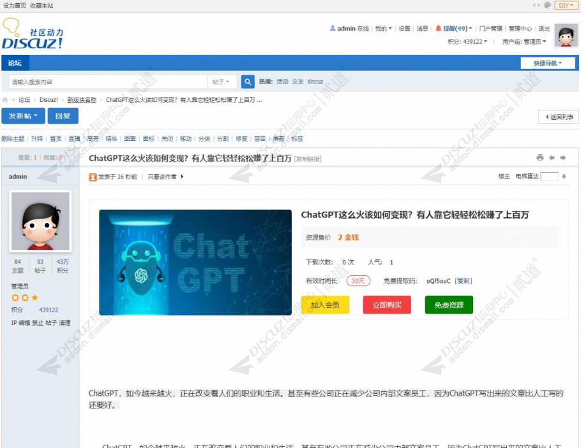Screen dimensions: 581x448
Task: Click the Discuz! logo
Action: point(33,34)
